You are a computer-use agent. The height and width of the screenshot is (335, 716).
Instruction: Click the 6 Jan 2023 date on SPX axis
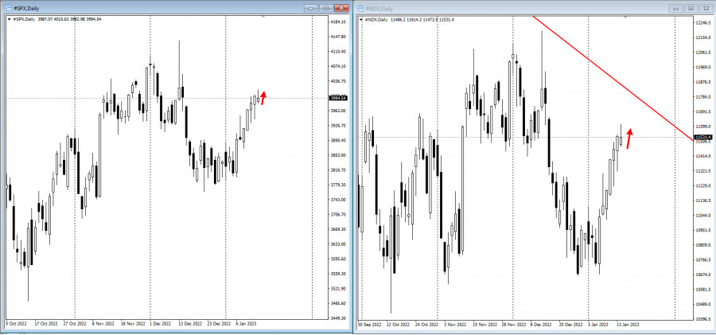[x=244, y=324]
